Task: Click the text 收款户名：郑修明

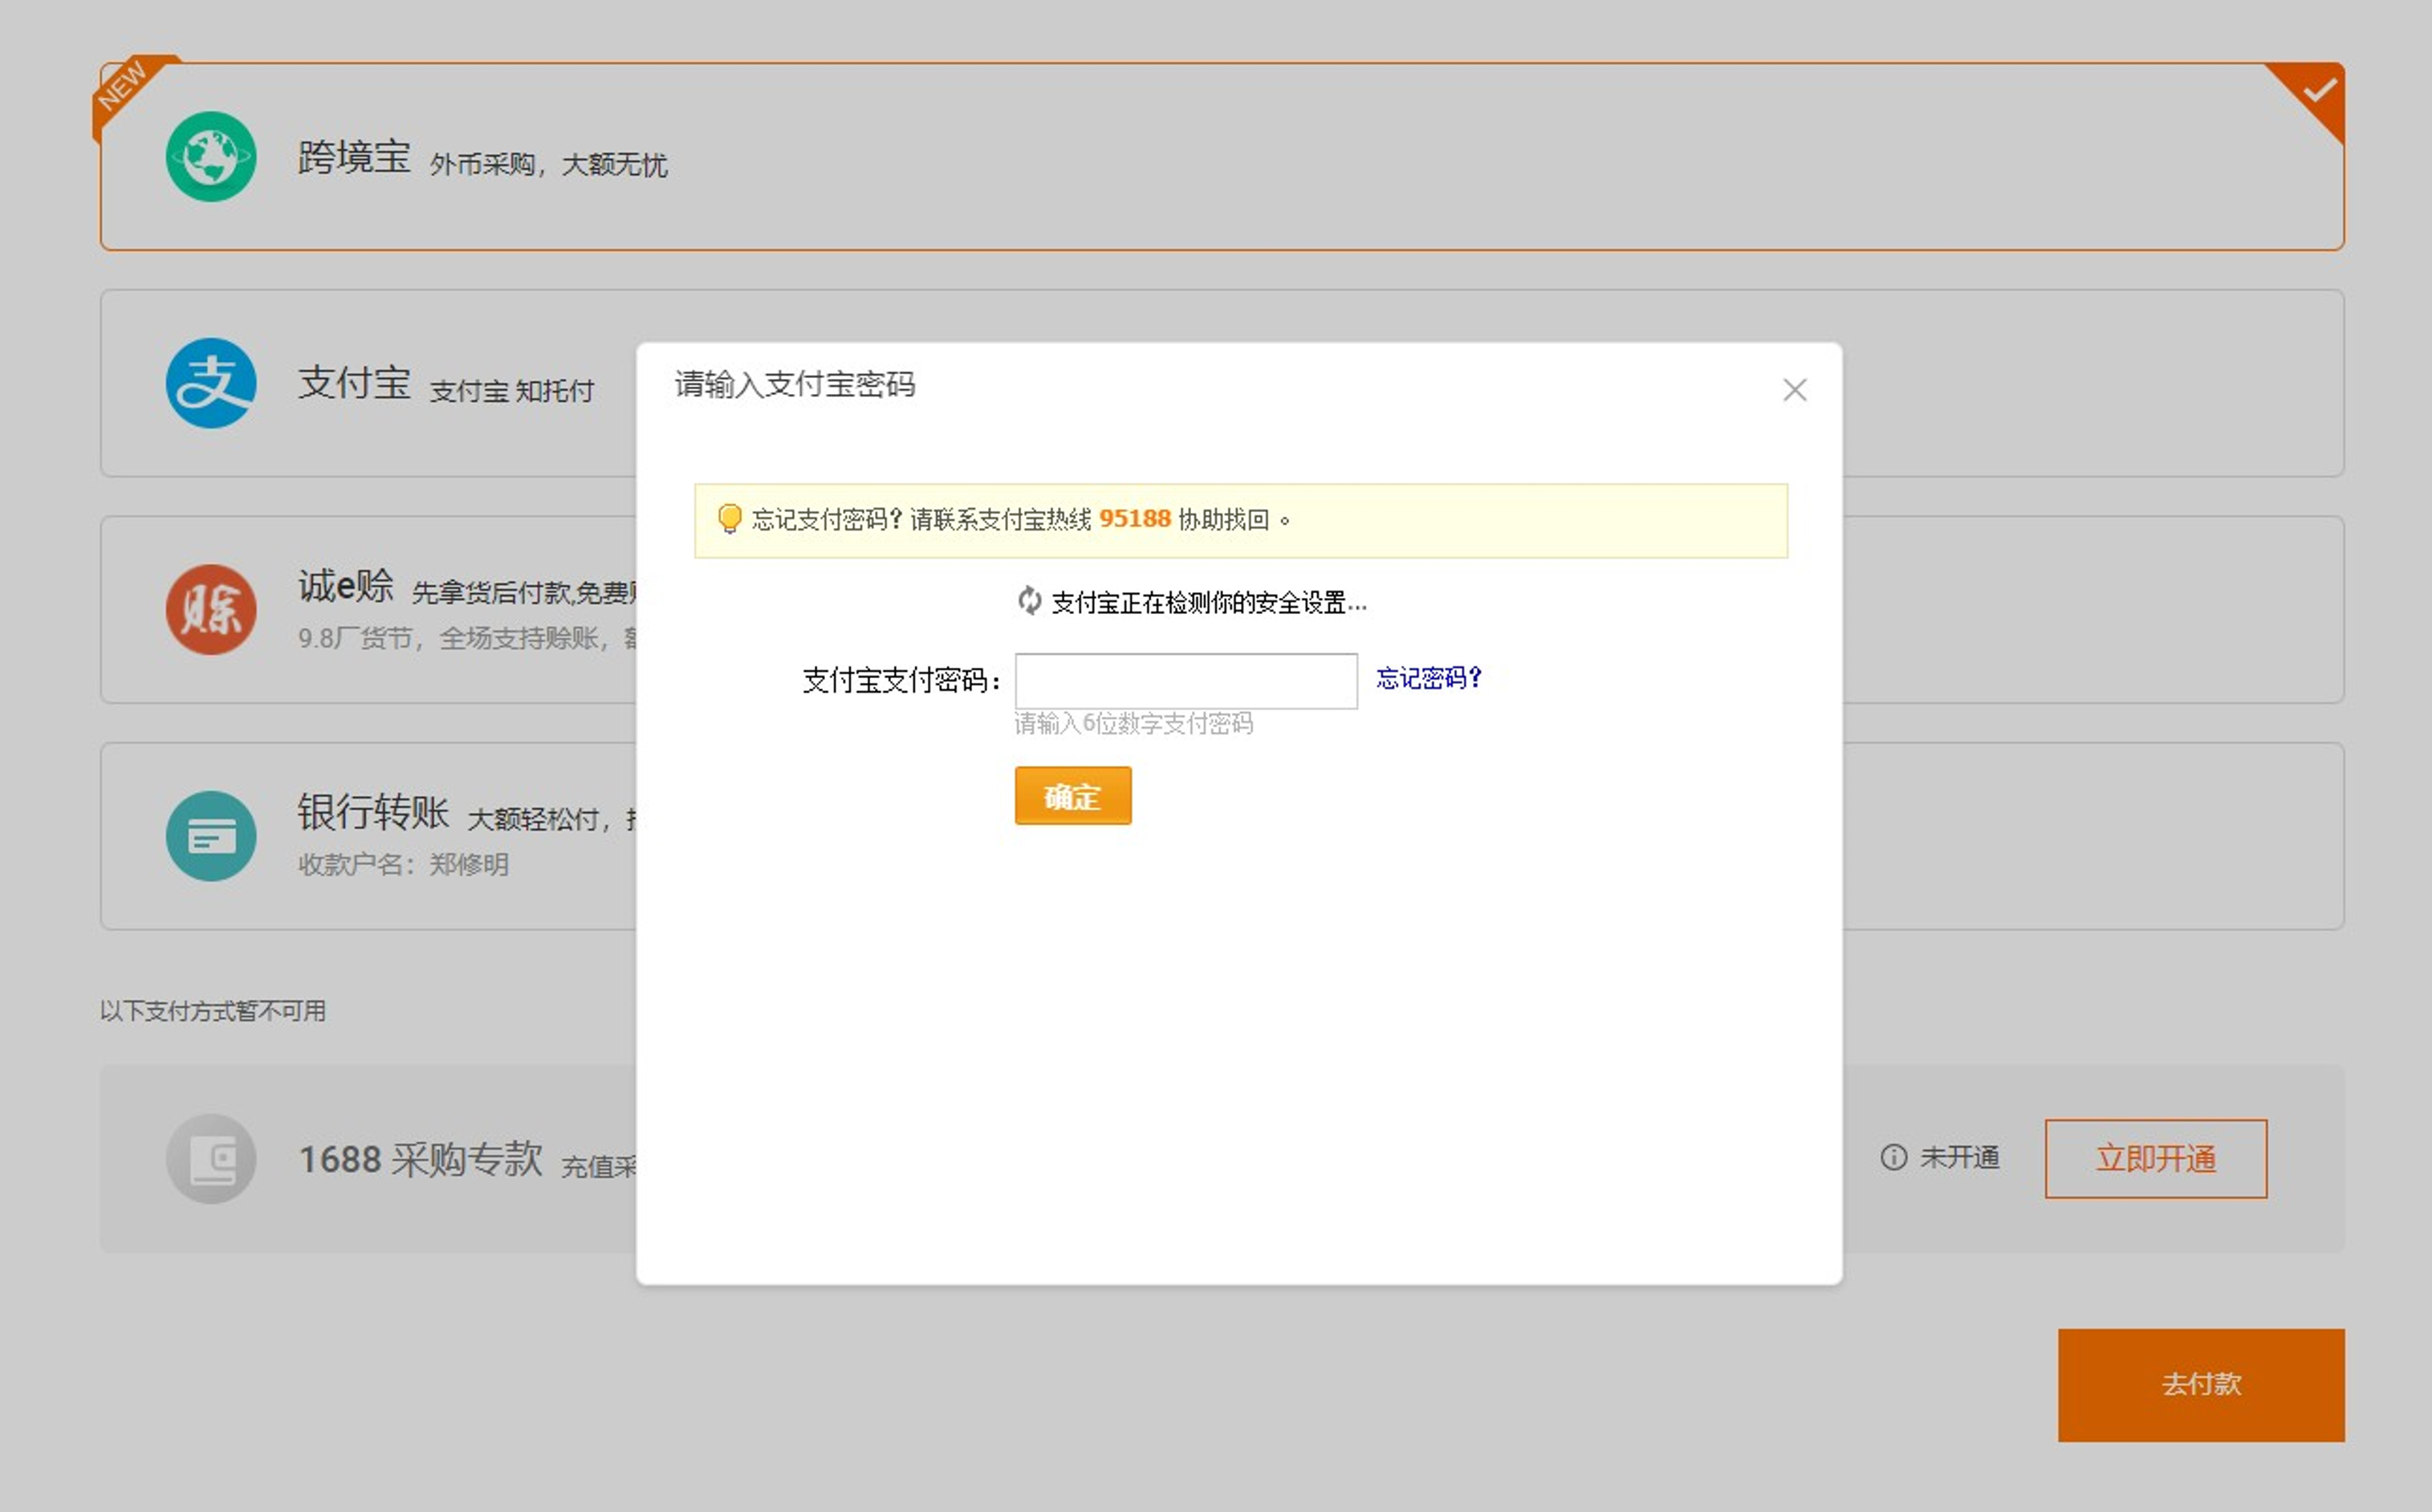Action: point(404,865)
